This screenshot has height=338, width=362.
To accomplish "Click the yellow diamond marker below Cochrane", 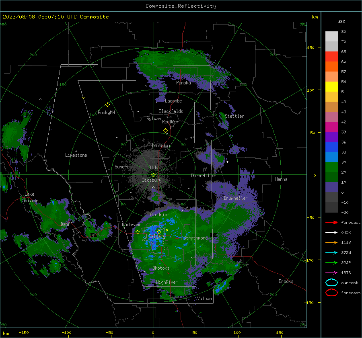I will [x=138, y=232].
